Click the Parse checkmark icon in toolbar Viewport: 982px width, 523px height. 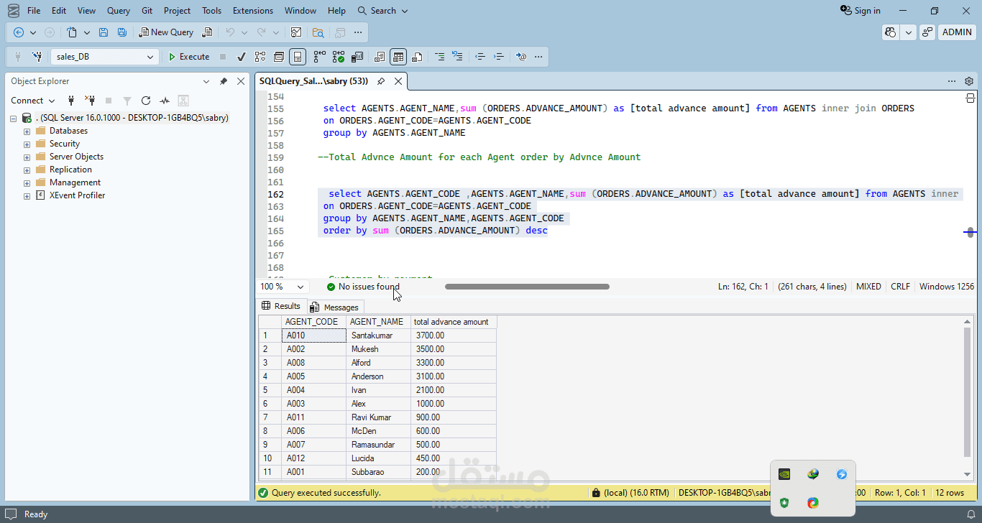(242, 57)
